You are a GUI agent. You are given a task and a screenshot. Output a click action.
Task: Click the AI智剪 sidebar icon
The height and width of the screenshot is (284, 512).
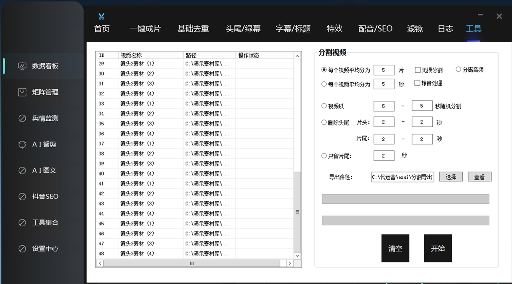tap(22, 144)
